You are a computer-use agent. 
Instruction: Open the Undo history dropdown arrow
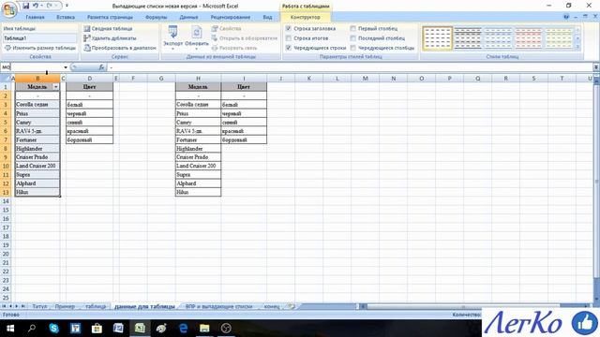pyautogui.click(x=41, y=6)
